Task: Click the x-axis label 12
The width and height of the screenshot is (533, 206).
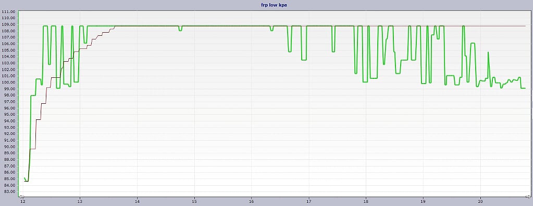Action: click(22, 201)
